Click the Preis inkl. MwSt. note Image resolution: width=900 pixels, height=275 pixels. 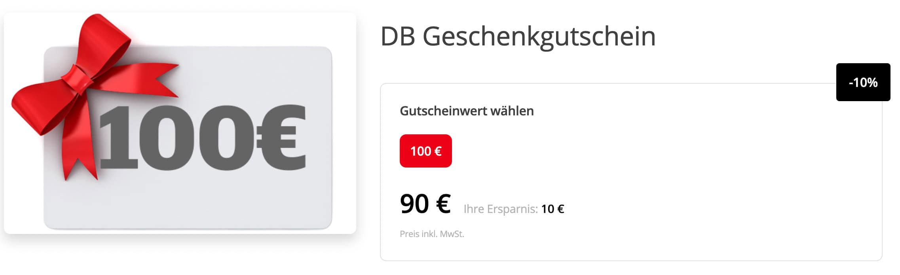click(432, 234)
